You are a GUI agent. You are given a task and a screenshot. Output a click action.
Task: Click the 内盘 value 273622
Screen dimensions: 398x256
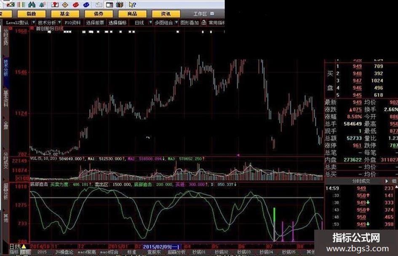(x=353, y=160)
